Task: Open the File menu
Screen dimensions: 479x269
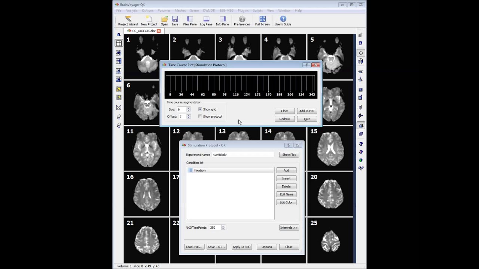Action: coord(119,10)
